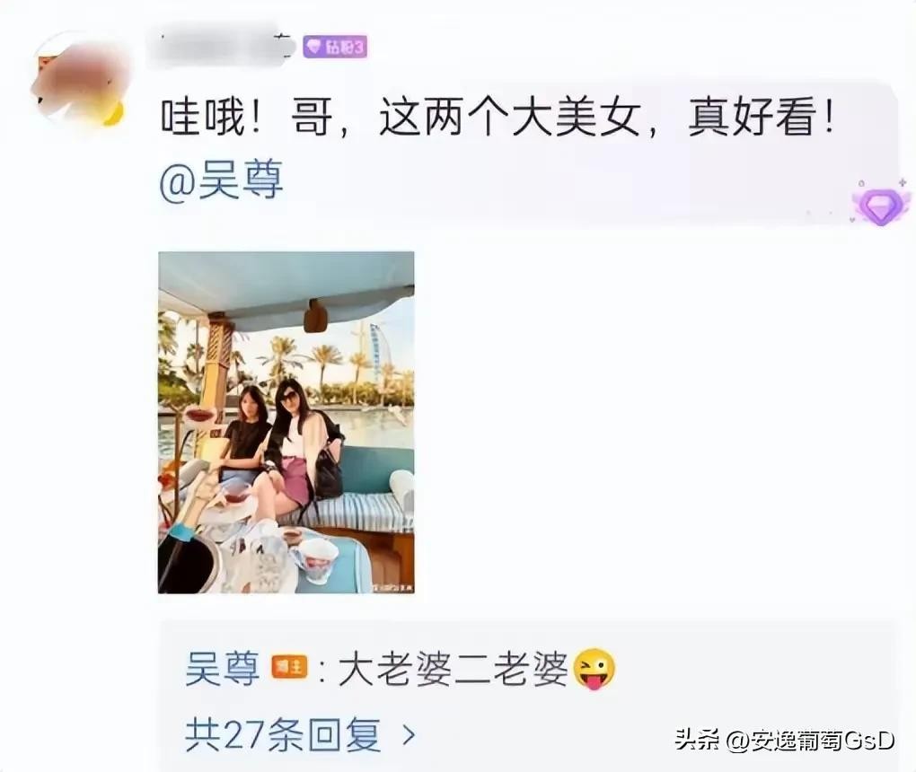This screenshot has width=916, height=772.
Task: Expand replies with the chevron arrow
Action: tap(410, 734)
